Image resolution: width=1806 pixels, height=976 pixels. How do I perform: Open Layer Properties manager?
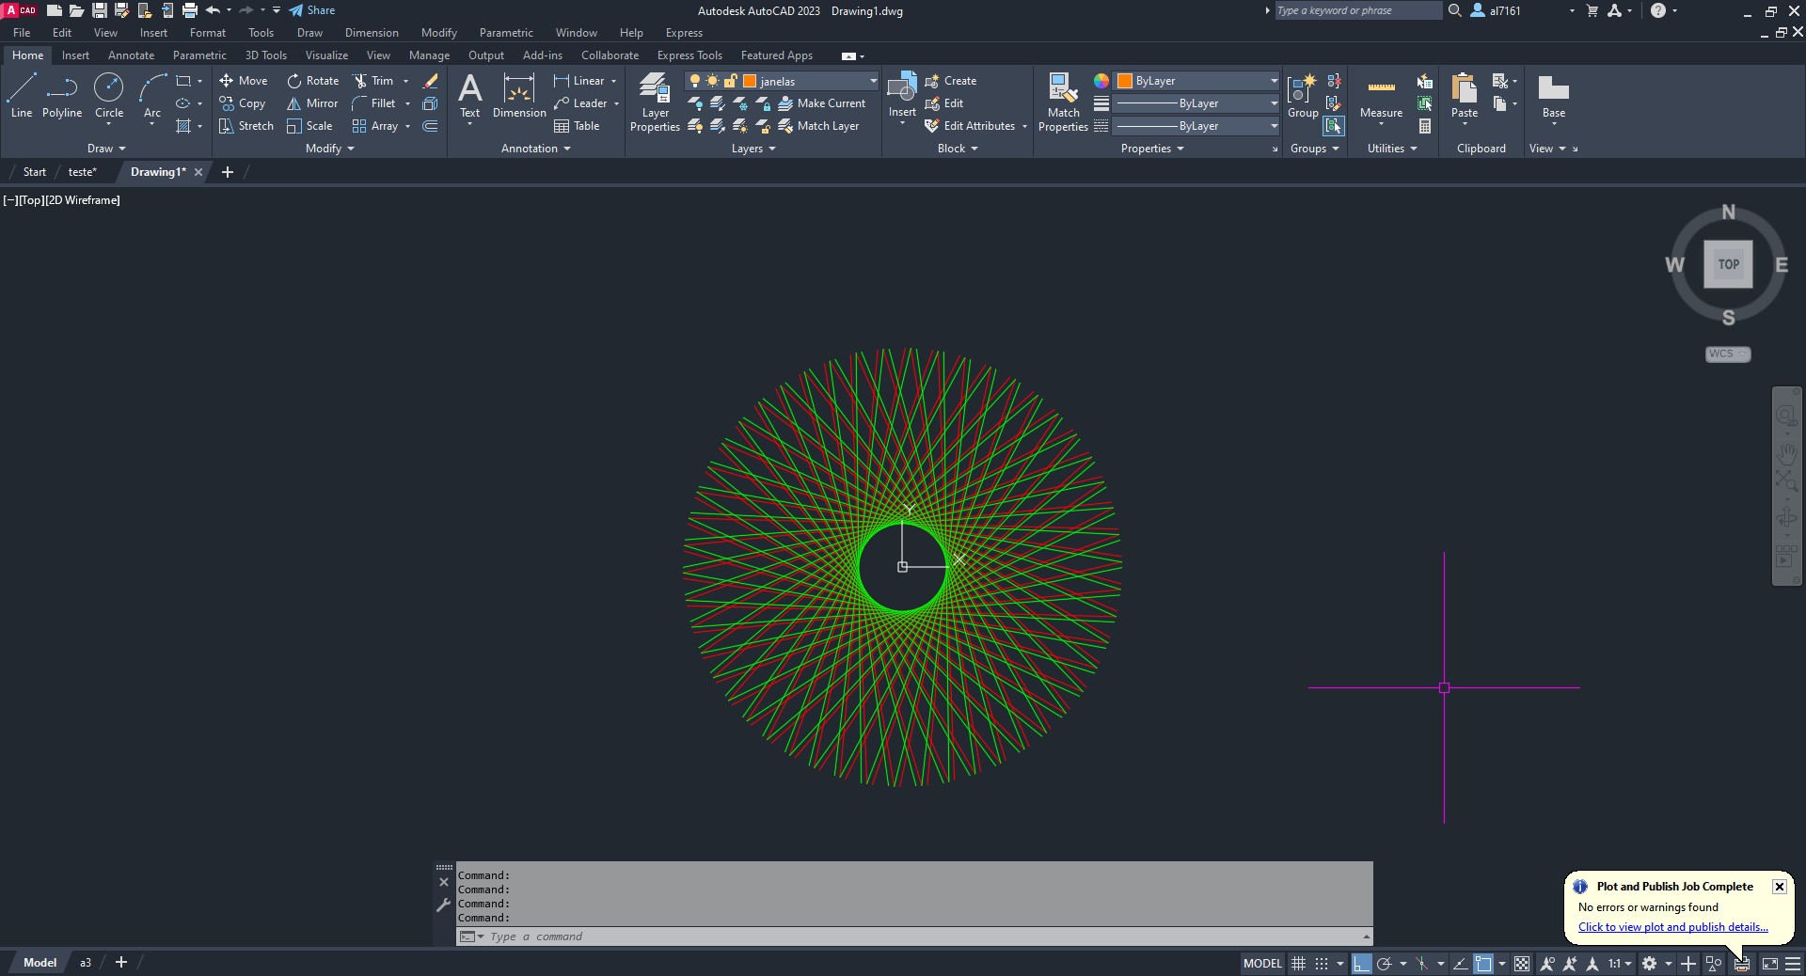655,102
